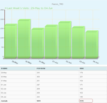Screen dimensions: 107x103
Task: Click the Paparan value 258 for 03-Jun
Action: [38, 93]
